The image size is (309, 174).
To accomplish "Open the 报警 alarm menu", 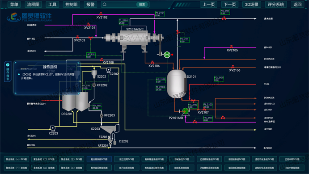I will pos(90,4).
